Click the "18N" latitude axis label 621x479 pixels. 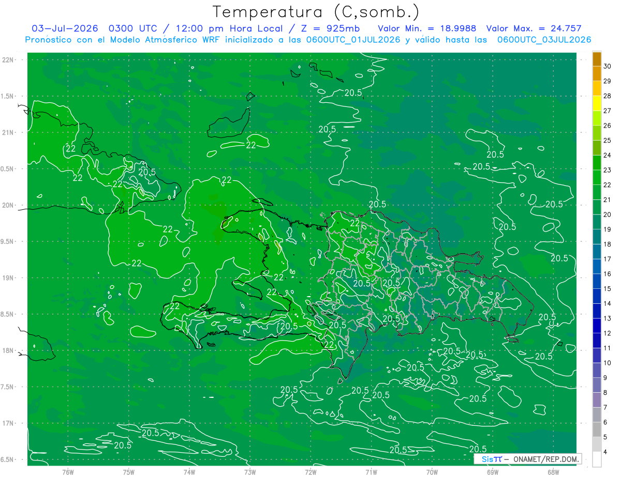[x=8, y=351]
